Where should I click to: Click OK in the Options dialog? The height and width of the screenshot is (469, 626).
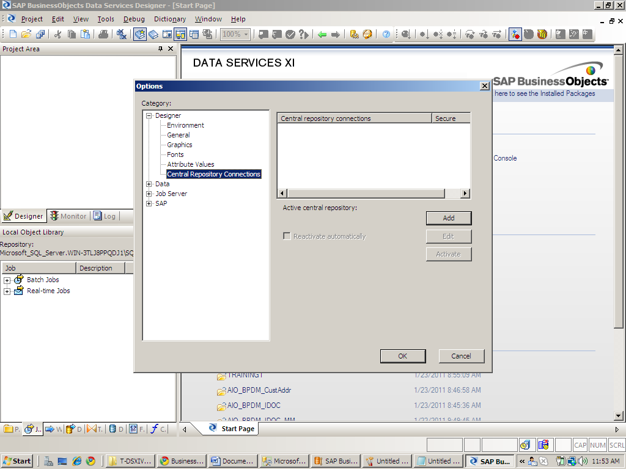tap(403, 356)
